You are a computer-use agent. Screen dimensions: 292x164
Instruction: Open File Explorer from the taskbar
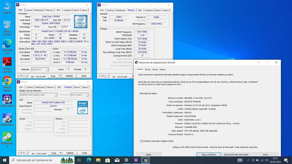98,160
